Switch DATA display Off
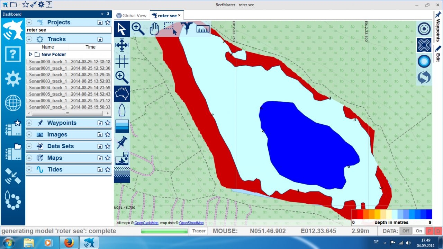The height and width of the screenshot is (249, 443). tap(406, 231)
